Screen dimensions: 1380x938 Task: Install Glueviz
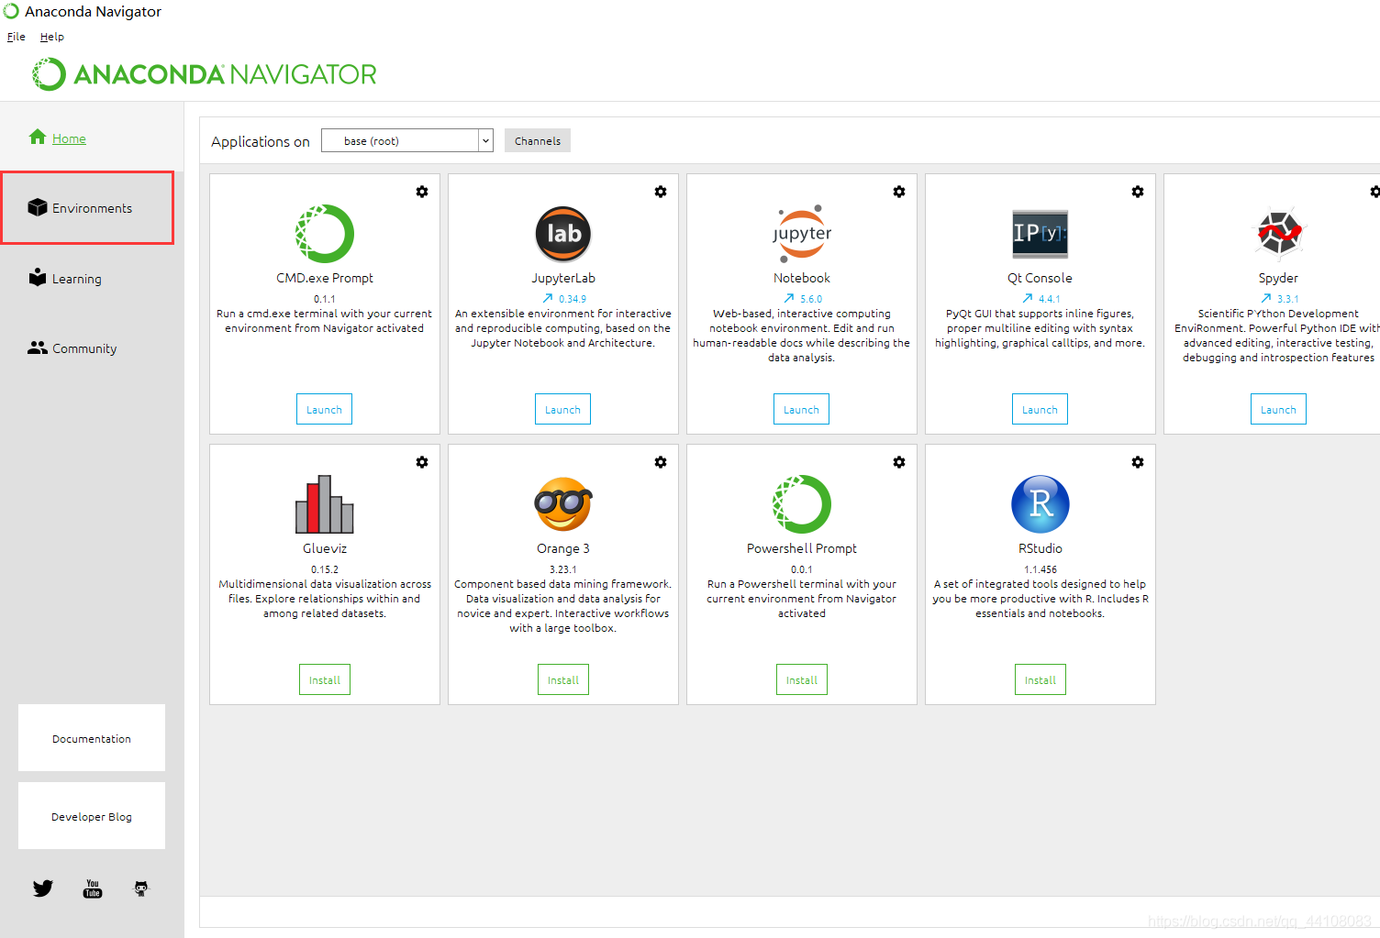pos(325,679)
